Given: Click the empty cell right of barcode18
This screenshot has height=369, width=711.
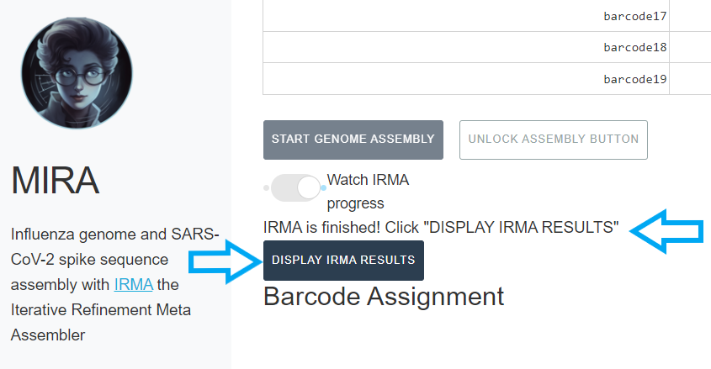Looking at the screenshot, I should tap(690, 48).
